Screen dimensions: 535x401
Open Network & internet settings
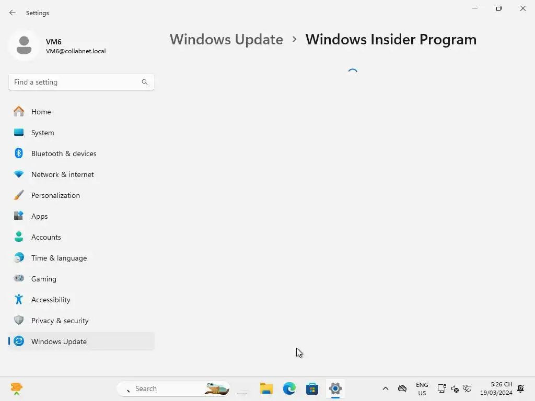tap(81, 174)
